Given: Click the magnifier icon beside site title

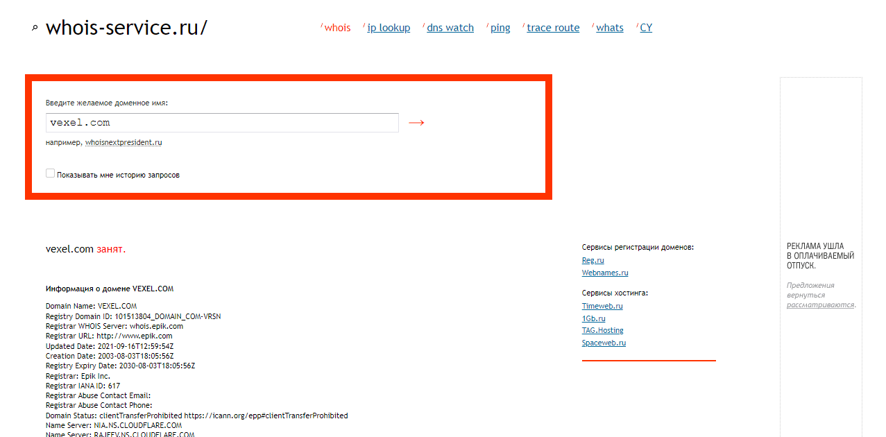Looking at the screenshot, I should (x=35, y=28).
